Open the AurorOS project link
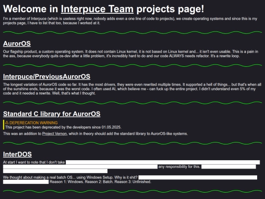 point(17,44)
